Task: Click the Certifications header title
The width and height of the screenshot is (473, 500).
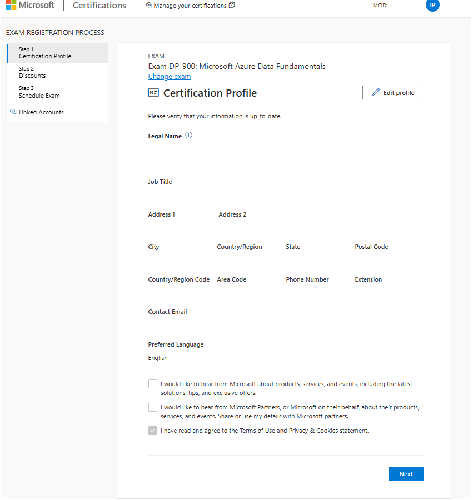Action: click(99, 6)
